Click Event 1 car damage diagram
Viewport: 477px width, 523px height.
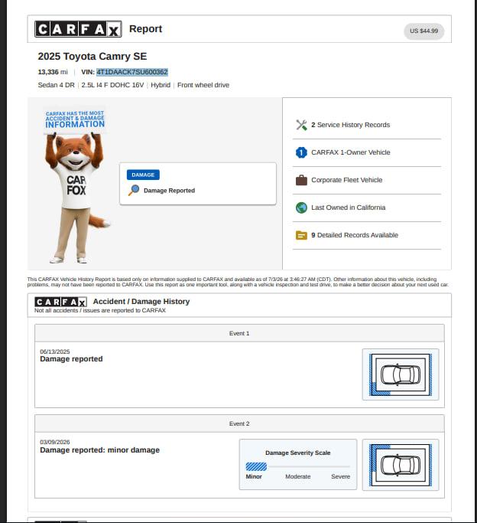coord(401,374)
